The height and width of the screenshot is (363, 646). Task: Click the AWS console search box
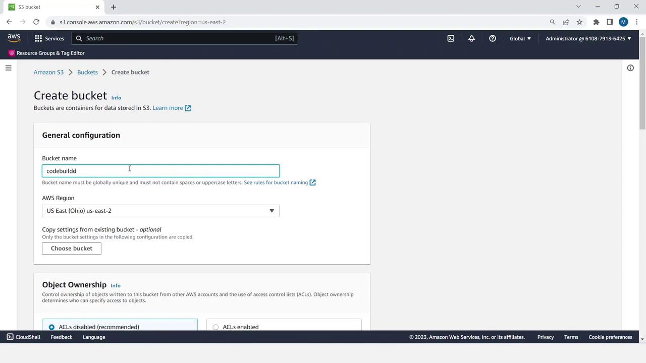[184, 38]
